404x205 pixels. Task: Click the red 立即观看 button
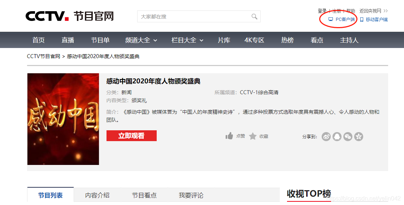(131, 136)
